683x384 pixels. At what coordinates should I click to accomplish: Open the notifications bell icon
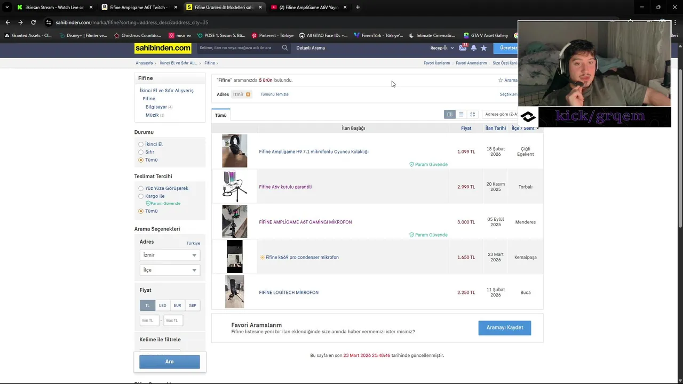[x=473, y=47]
